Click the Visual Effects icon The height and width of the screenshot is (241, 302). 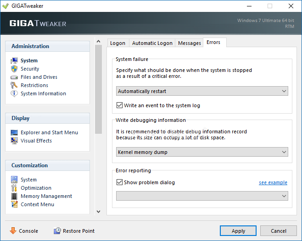point(14,141)
